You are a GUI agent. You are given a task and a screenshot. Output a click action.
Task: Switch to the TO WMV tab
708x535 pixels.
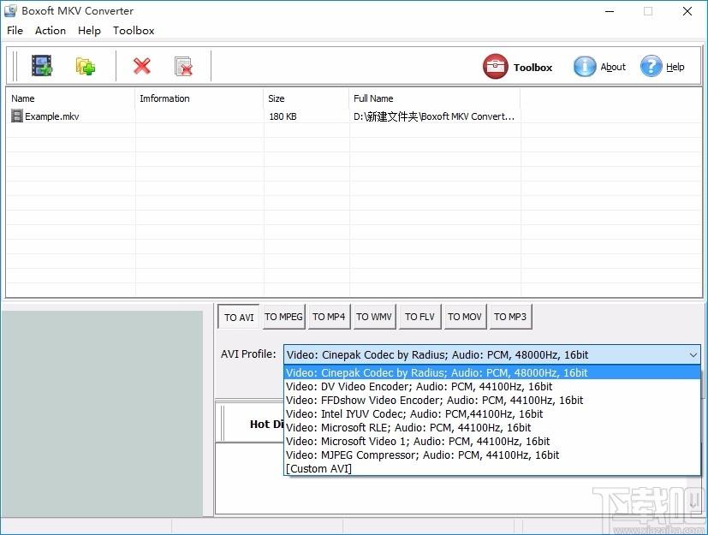point(374,317)
